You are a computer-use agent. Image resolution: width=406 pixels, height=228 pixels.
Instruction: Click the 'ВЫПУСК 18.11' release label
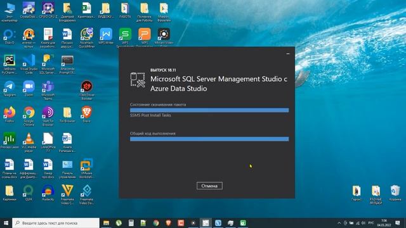coord(163,70)
